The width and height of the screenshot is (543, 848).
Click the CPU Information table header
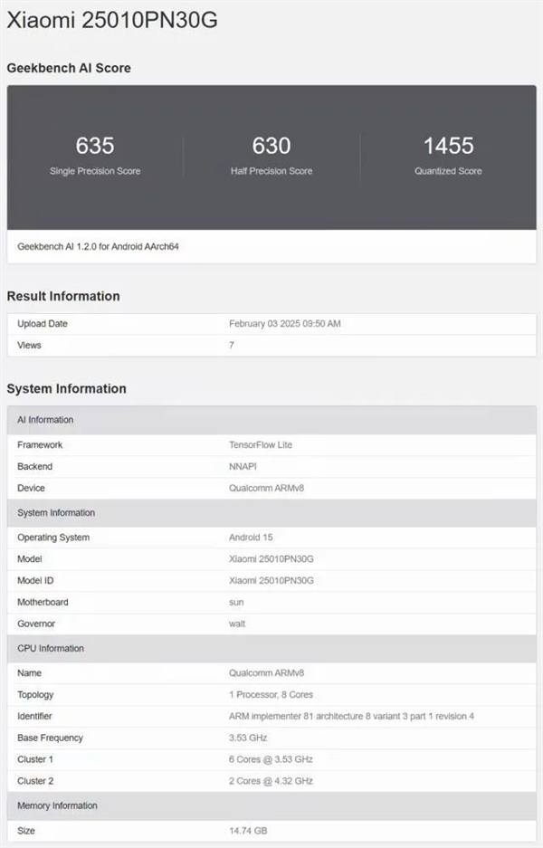pyautogui.click(x=51, y=649)
